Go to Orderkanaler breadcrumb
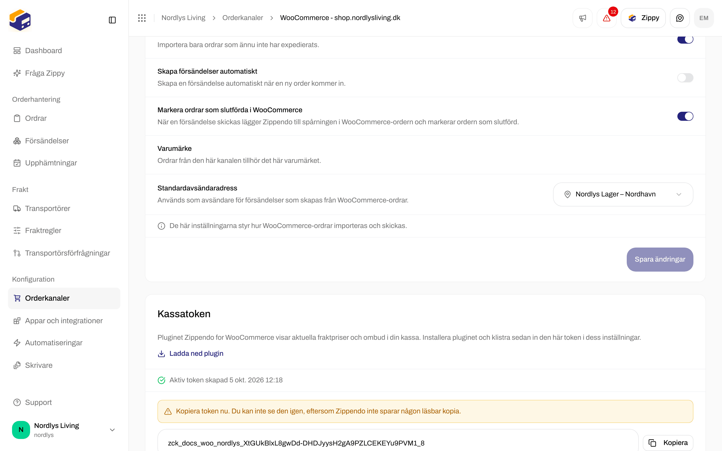722x451 pixels. [243, 18]
